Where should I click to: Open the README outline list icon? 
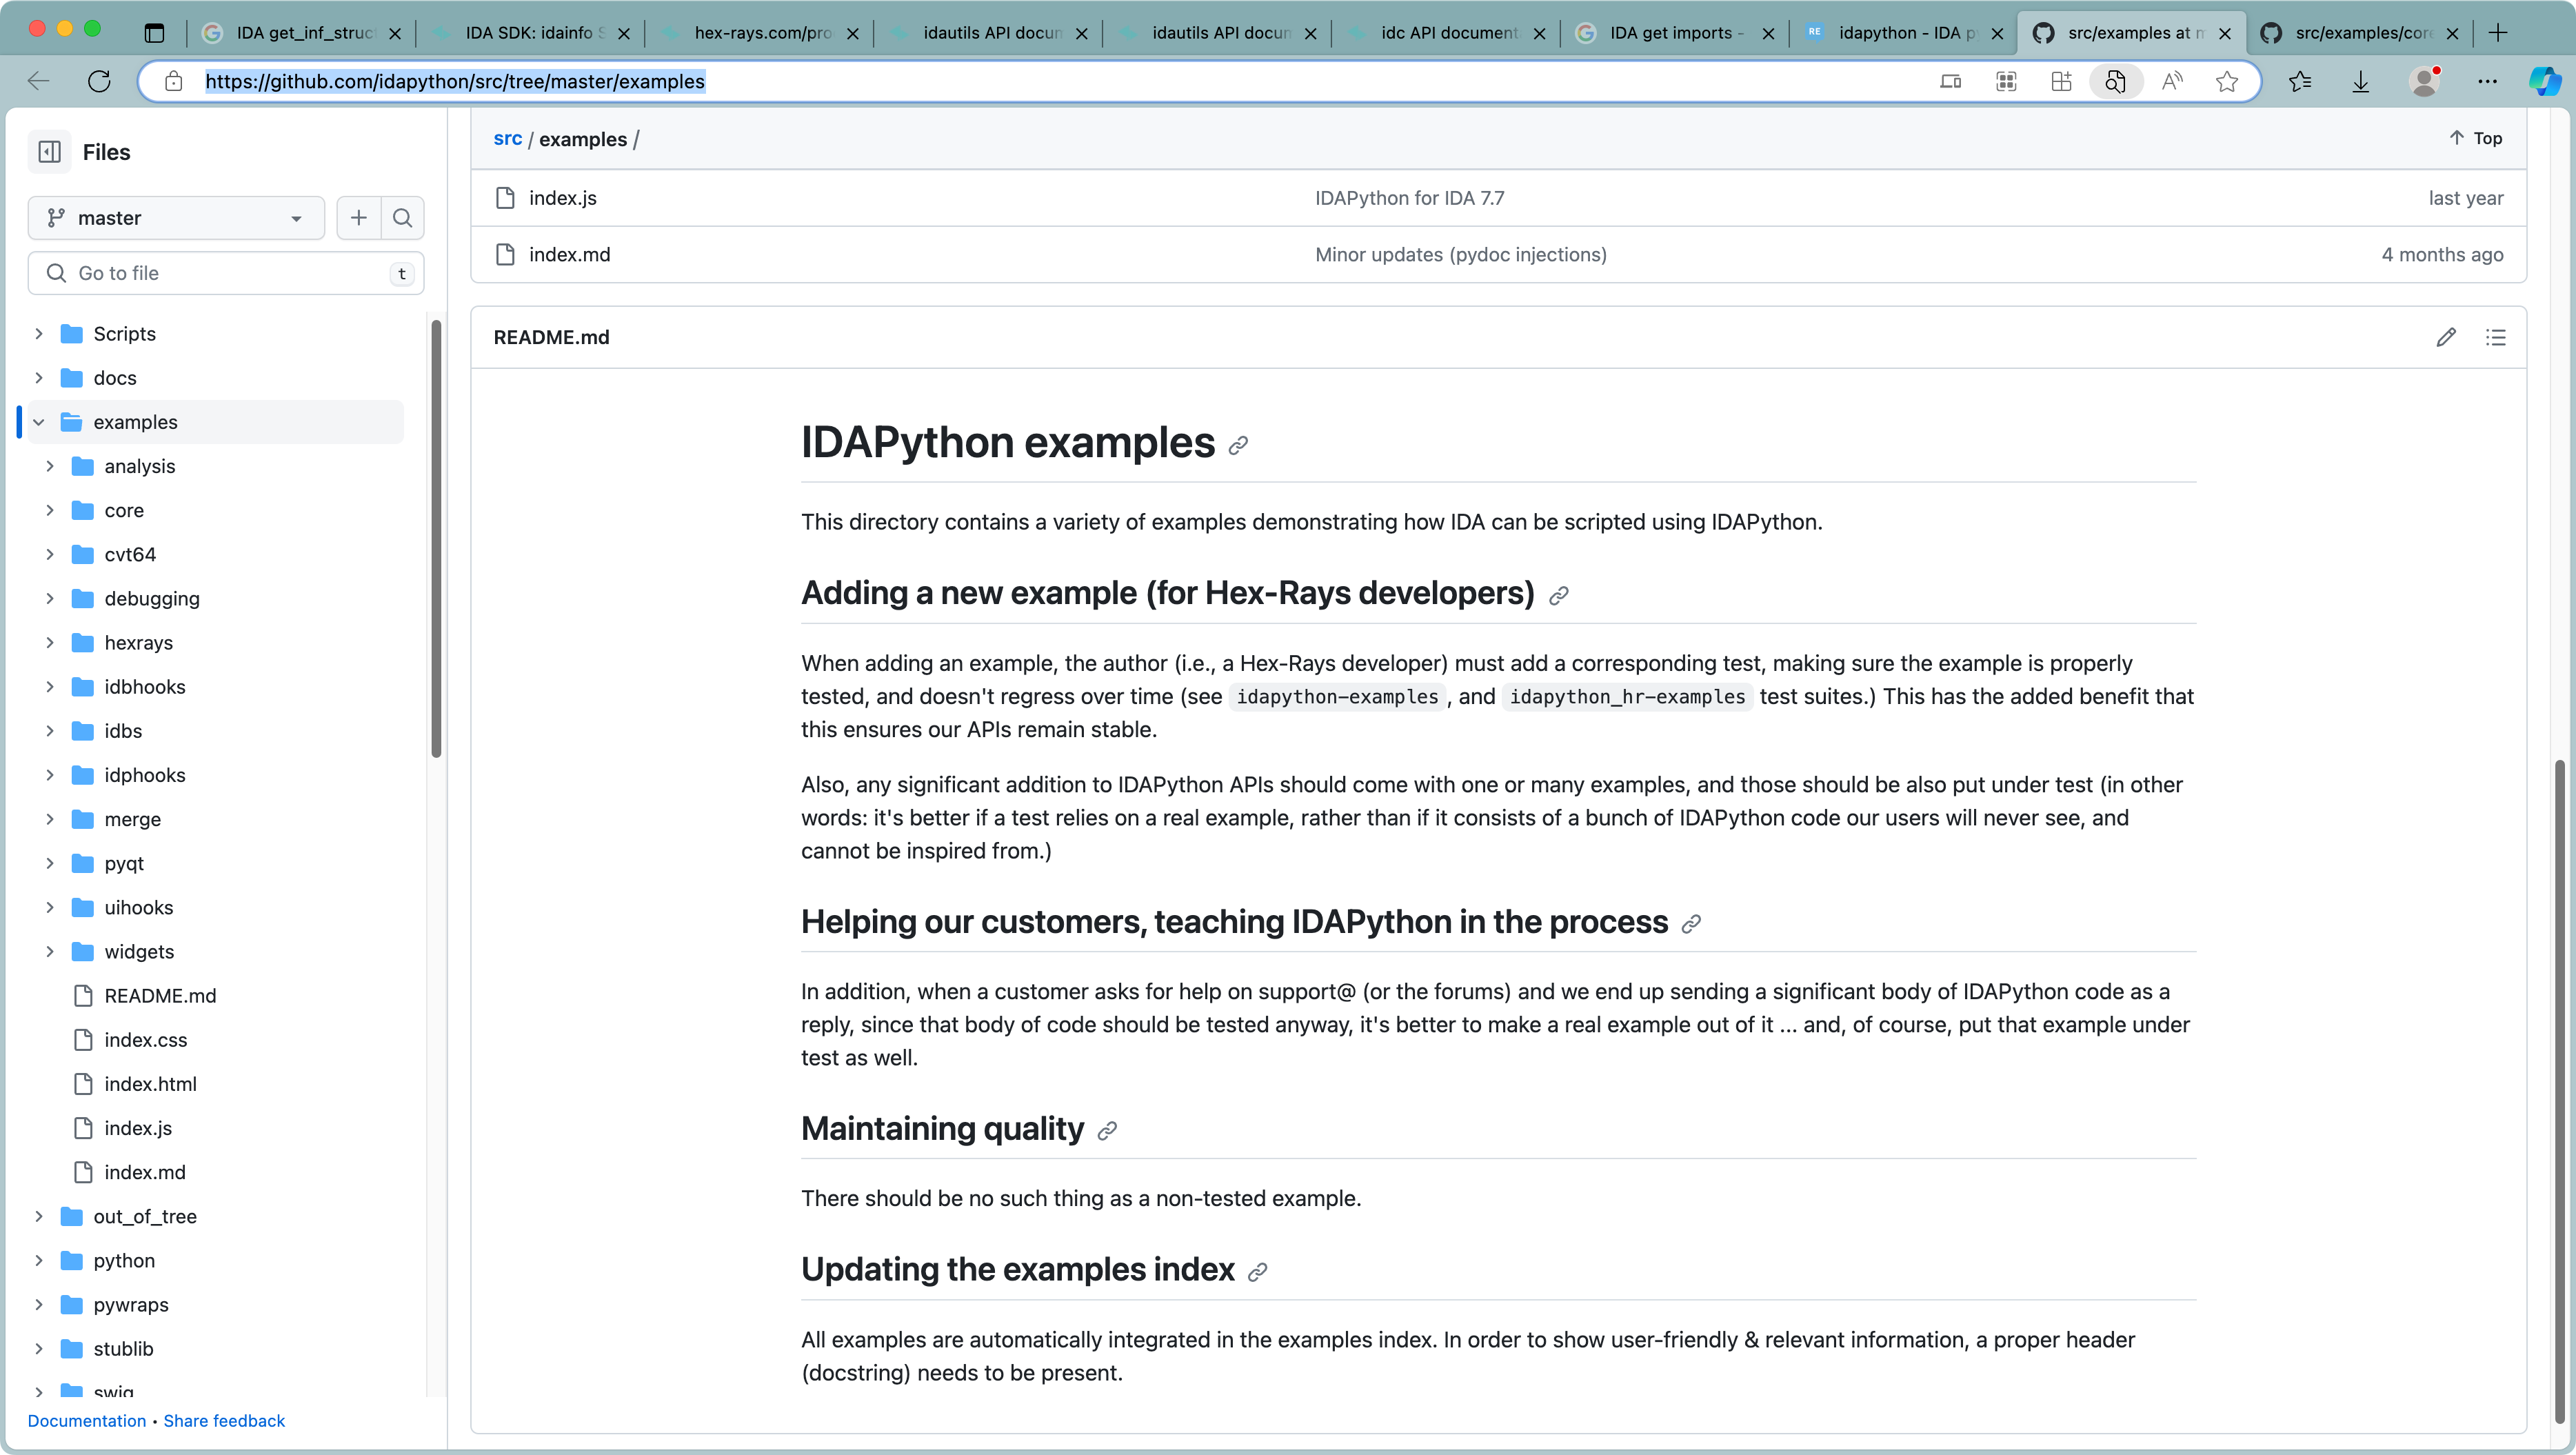(x=2495, y=337)
